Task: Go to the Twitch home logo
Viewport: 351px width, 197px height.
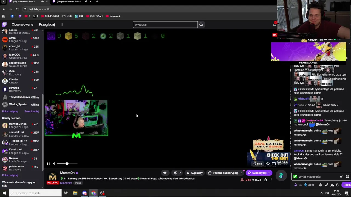Action: coord(4,24)
